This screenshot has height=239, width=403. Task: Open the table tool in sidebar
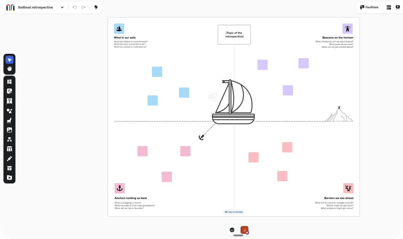pos(9,149)
